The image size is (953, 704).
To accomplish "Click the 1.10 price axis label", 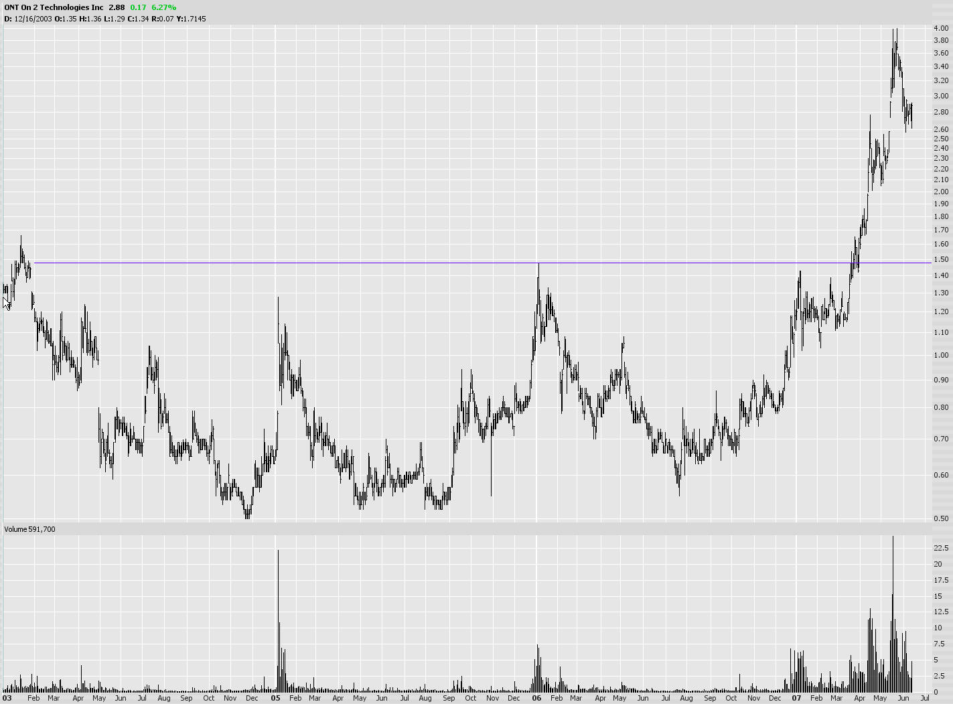I will pos(941,332).
